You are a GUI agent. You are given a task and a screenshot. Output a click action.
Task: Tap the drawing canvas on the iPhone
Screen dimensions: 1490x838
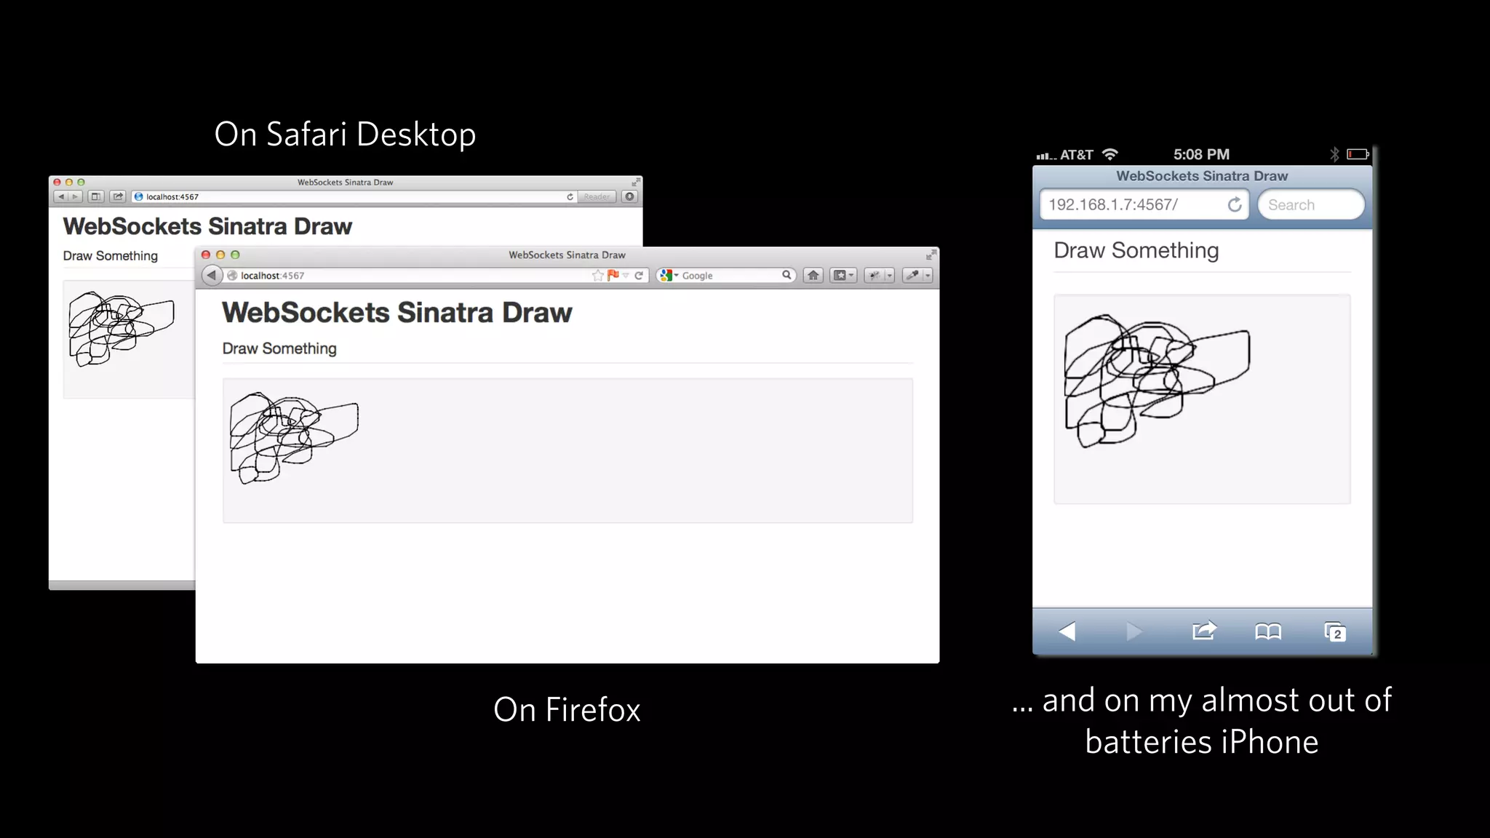tap(1202, 399)
